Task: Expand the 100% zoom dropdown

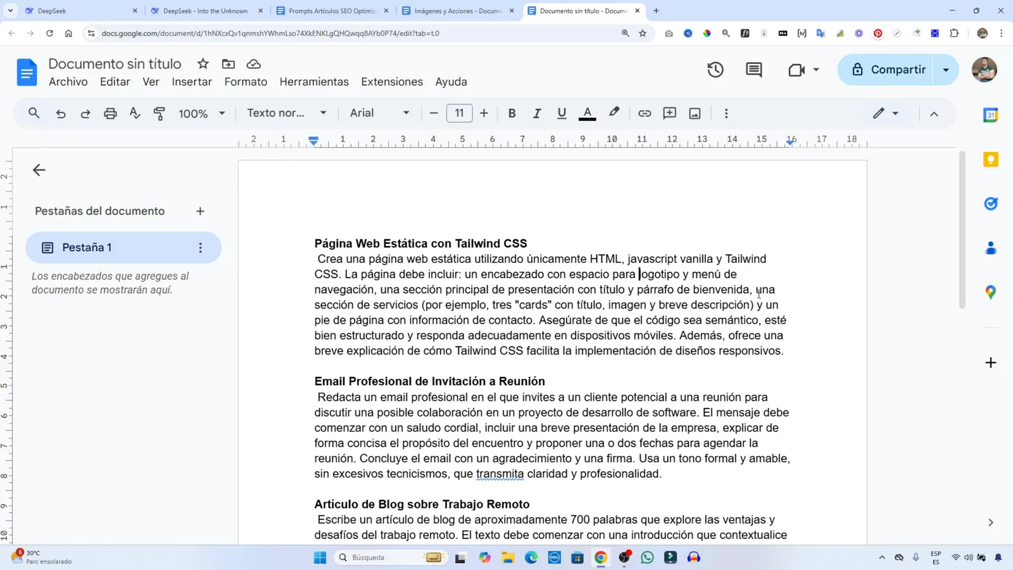Action: coord(201,113)
